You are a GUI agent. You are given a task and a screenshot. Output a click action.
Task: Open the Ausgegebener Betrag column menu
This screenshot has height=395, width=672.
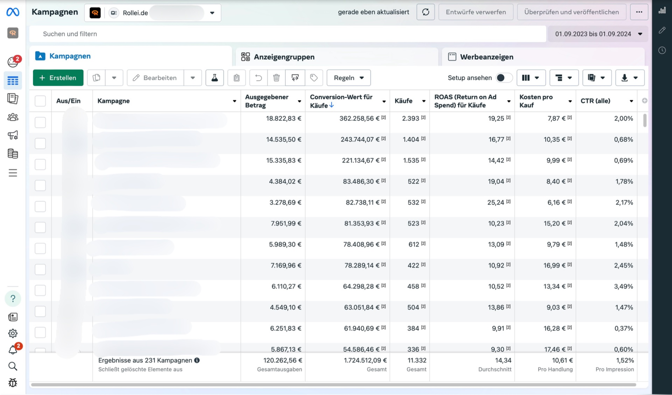click(x=299, y=101)
